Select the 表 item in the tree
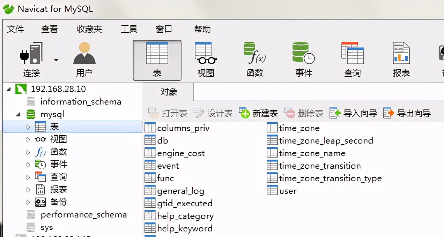The width and height of the screenshot is (444, 237). [x=54, y=127]
